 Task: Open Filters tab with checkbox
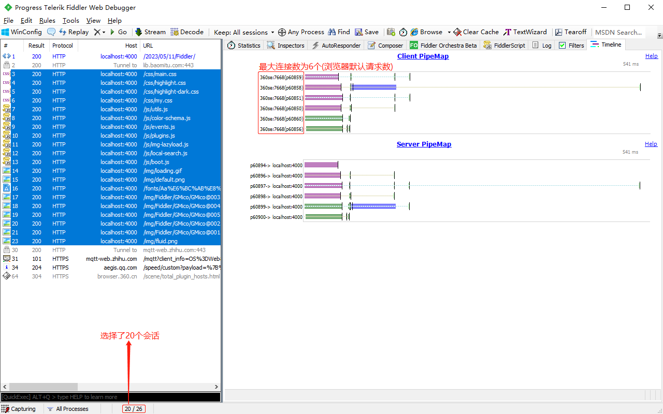click(x=571, y=46)
